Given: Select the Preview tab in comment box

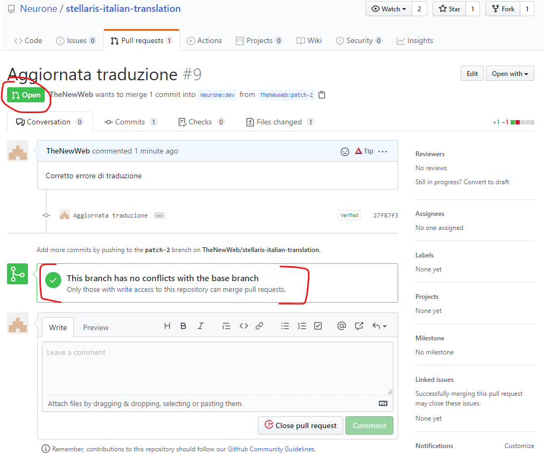Looking at the screenshot, I should pos(96,327).
